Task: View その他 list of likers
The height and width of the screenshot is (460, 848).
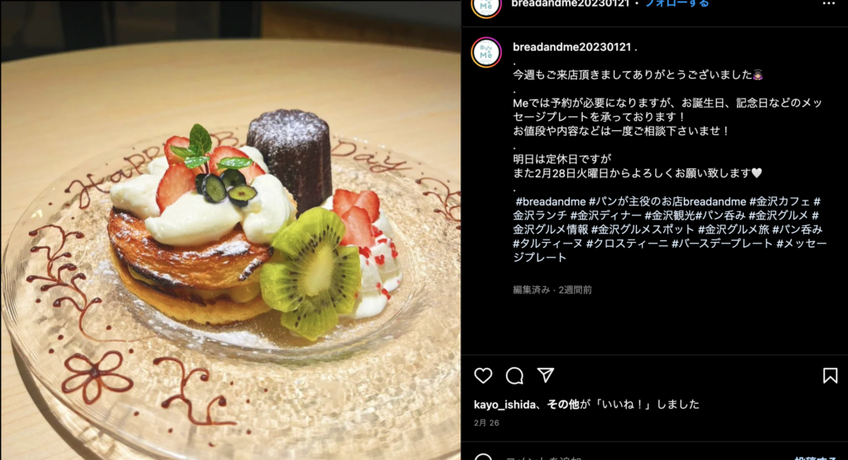Action: pos(563,404)
